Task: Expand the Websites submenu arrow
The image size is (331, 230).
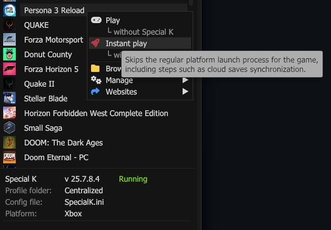Action: click(x=185, y=92)
